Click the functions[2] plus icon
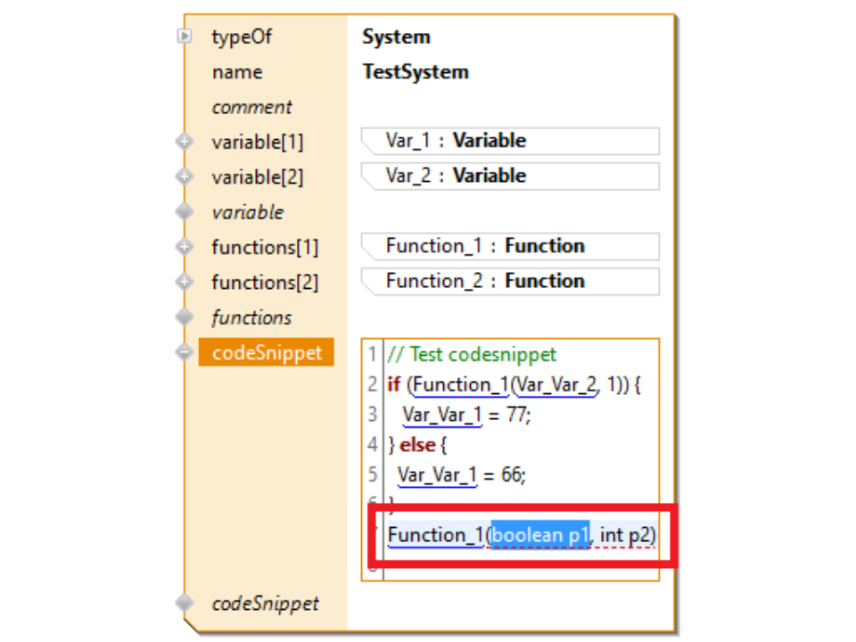 tap(185, 282)
